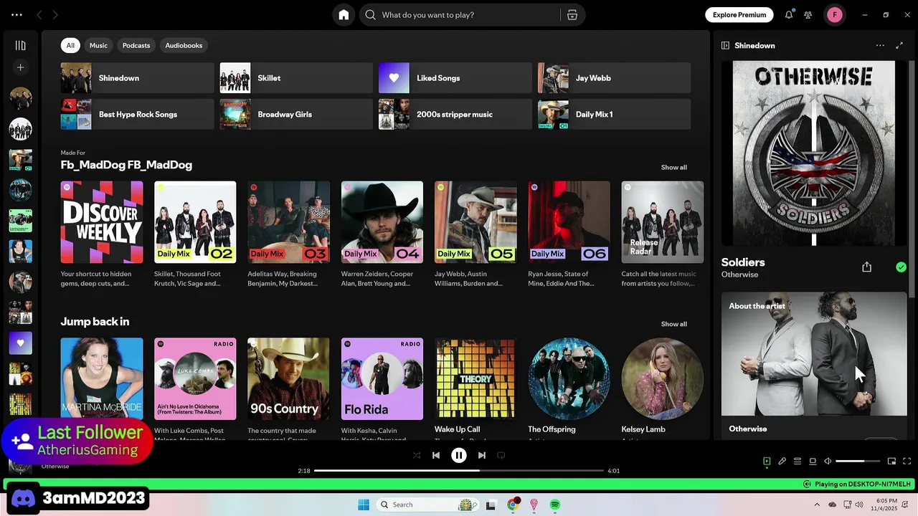This screenshot has height=516, width=918.
Task: Open Best Hype Rock Songs tile
Action: pyautogui.click(x=137, y=114)
